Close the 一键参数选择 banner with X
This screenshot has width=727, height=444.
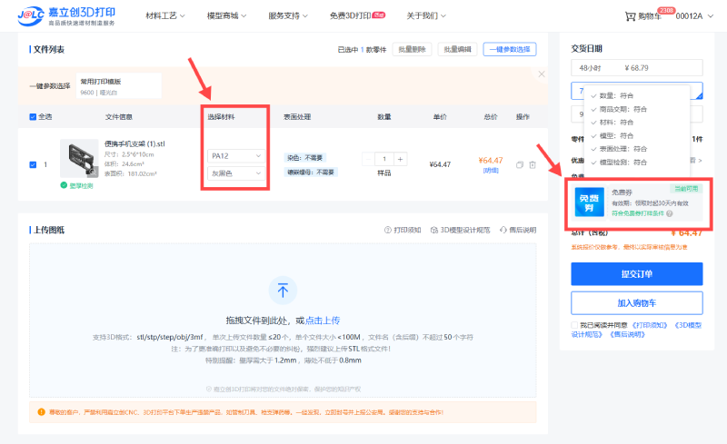point(542,74)
